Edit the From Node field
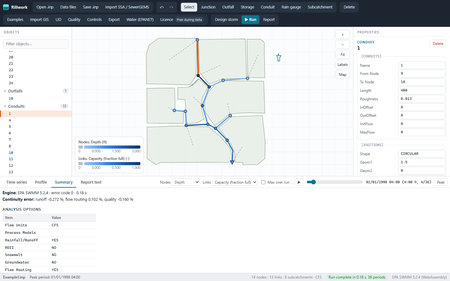The height and width of the screenshot is (281, 450). pos(422,73)
